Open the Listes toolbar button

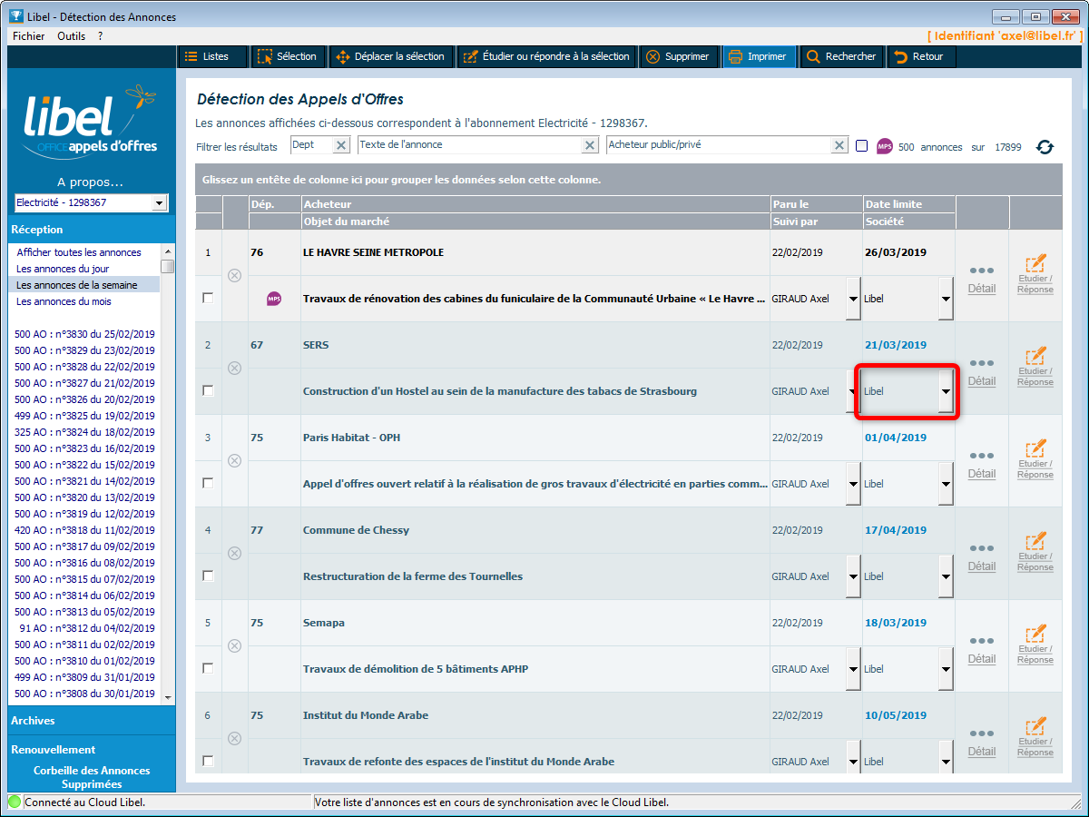211,56
